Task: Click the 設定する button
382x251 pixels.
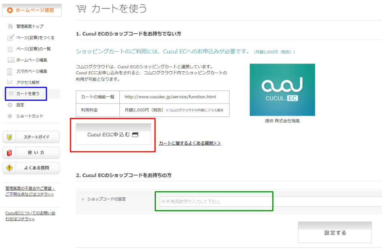Action: (335, 232)
